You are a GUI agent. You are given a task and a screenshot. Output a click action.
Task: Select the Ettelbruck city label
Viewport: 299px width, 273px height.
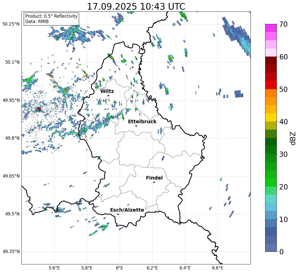click(x=142, y=122)
